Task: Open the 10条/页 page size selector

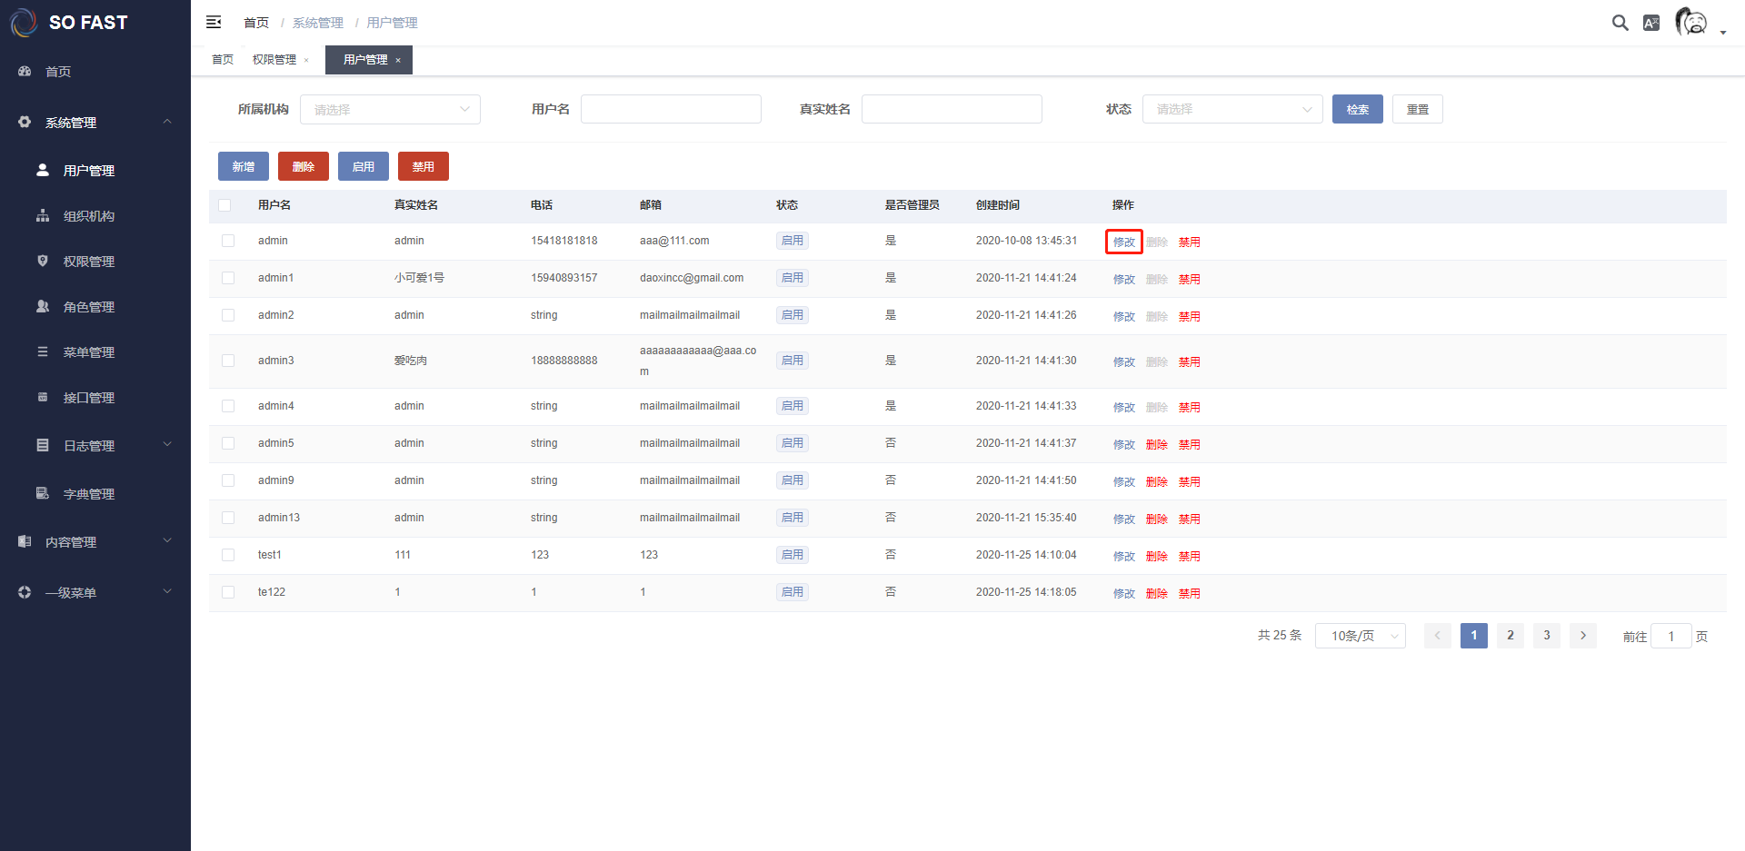Action: click(1360, 636)
